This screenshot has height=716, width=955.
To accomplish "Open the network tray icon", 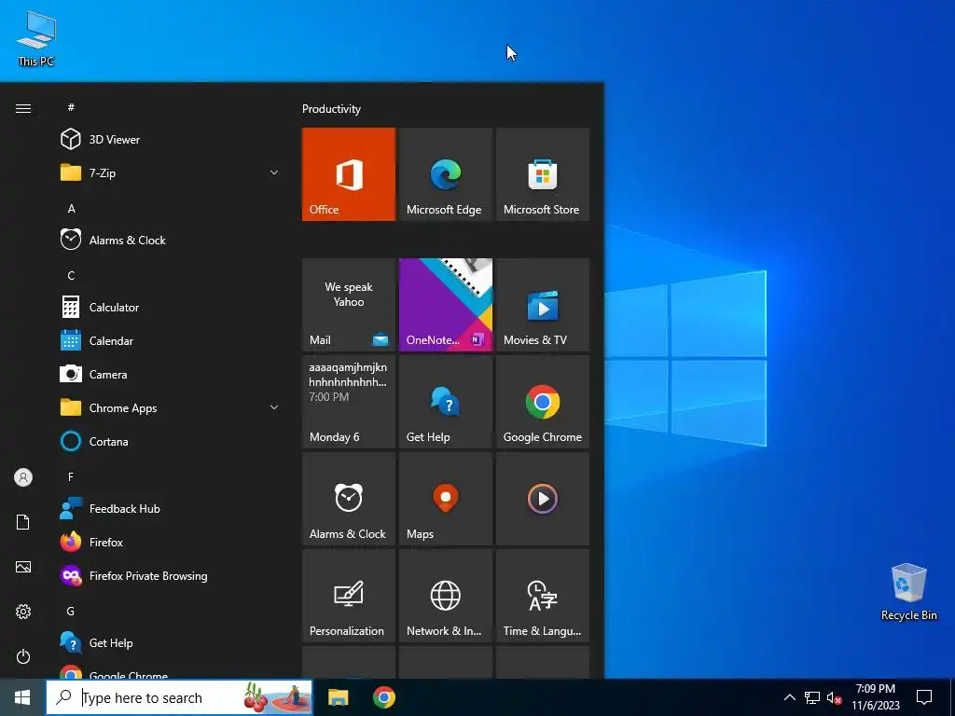I will 812,697.
